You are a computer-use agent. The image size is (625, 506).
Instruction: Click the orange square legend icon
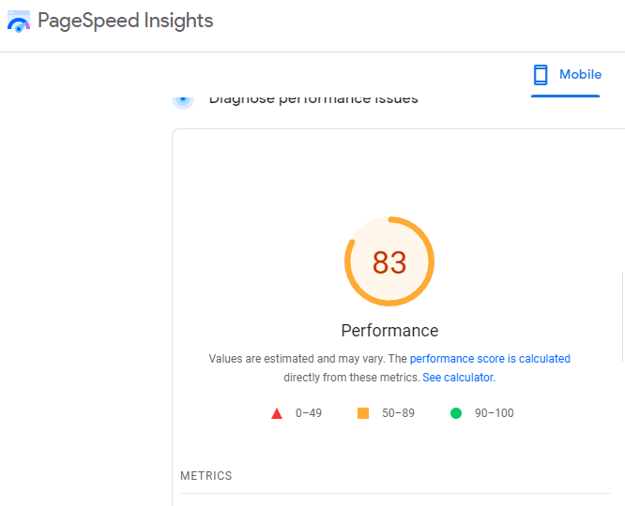(363, 413)
